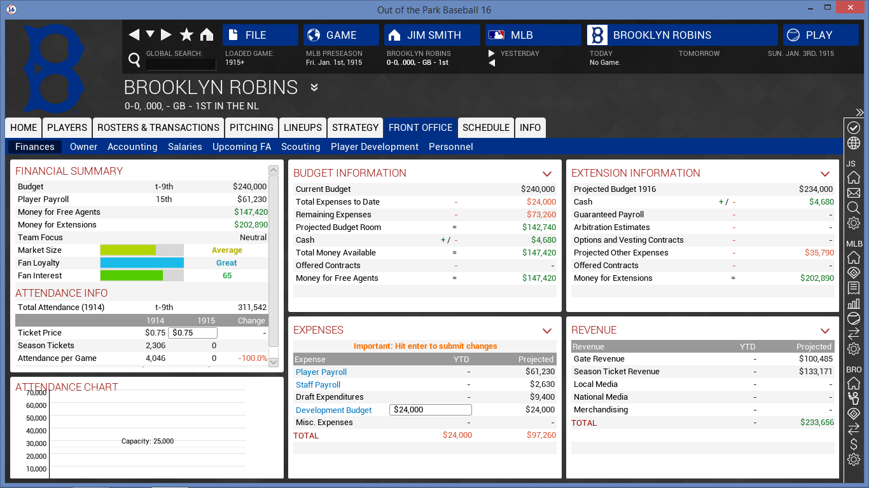Switch to the PLAYERS tab
Viewport: 869px width, 488px height.
67,128
